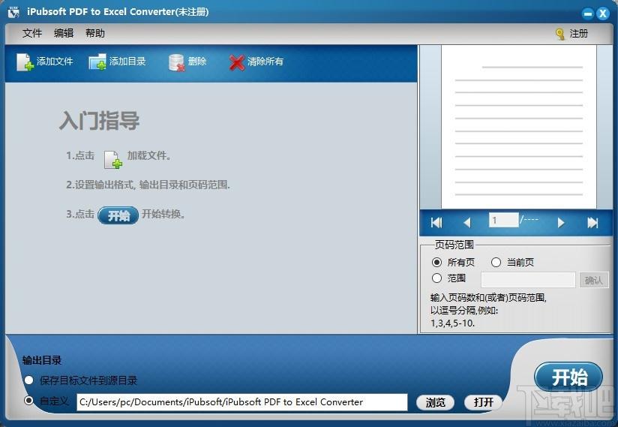Click the Add Folder (添加目录) toolbar icon
This screenshot has height=427, width=618.
coord(97,62)
